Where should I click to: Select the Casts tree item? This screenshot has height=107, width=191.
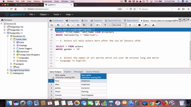click(21, 42)
